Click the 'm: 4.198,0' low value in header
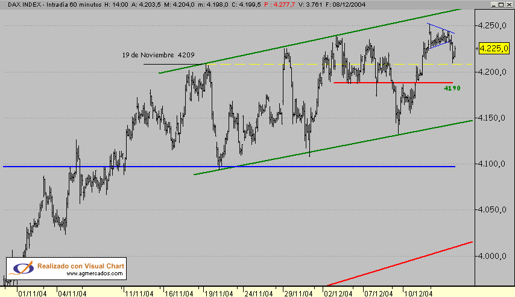The image size is (515, 297). 213,5
